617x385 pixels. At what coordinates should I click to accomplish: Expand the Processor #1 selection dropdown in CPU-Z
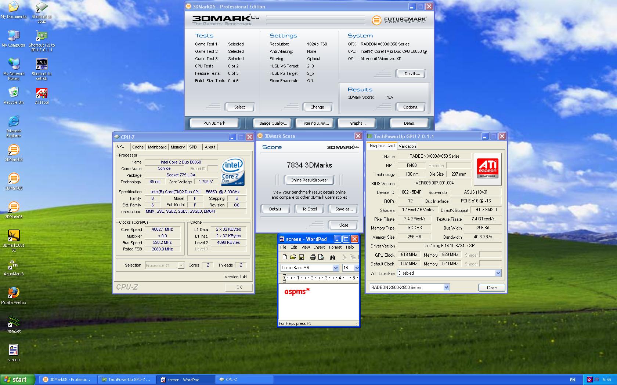181,265
